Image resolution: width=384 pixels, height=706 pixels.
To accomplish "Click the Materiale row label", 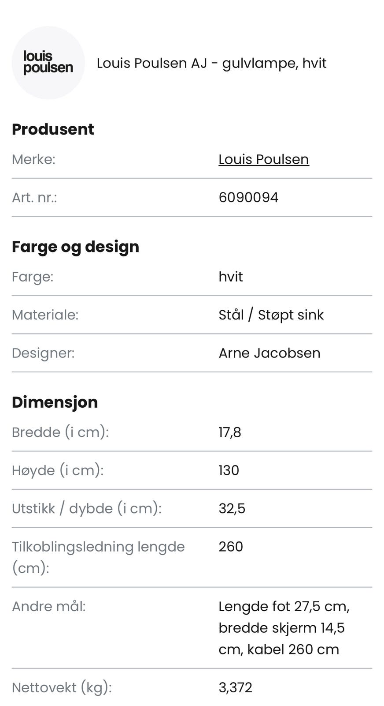I will coord(45,315).
